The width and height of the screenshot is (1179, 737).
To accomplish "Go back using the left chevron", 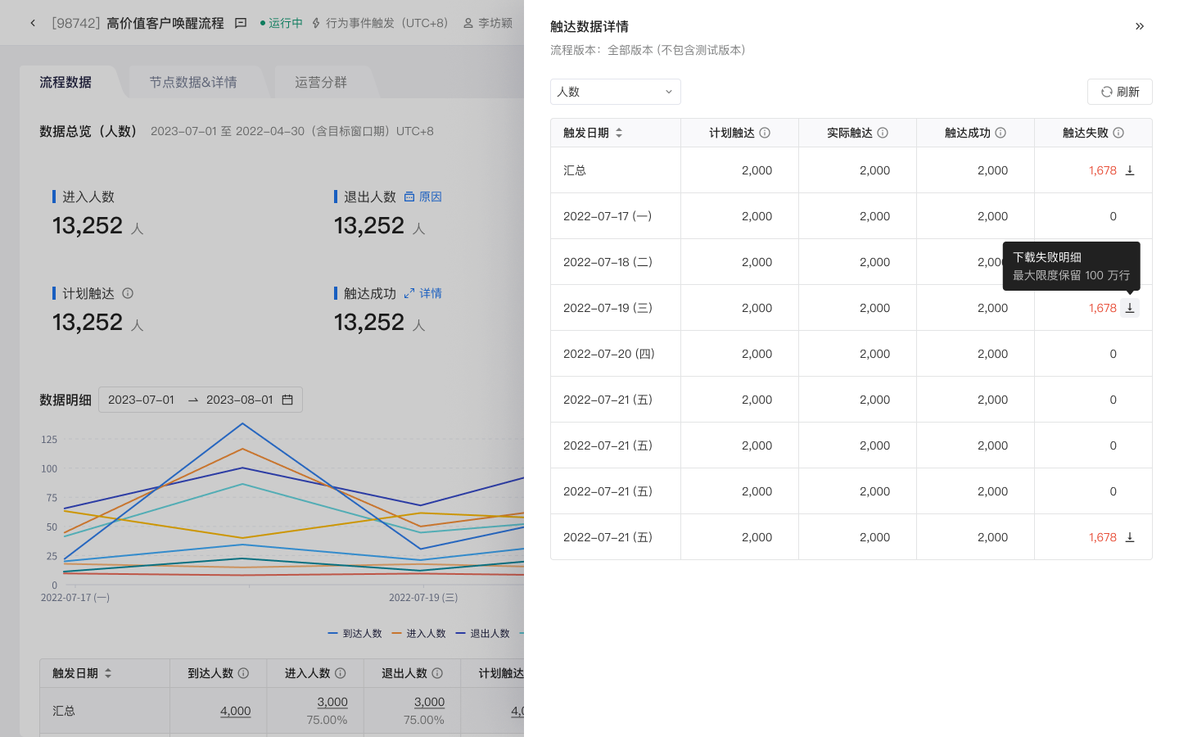I will (33, 23).
